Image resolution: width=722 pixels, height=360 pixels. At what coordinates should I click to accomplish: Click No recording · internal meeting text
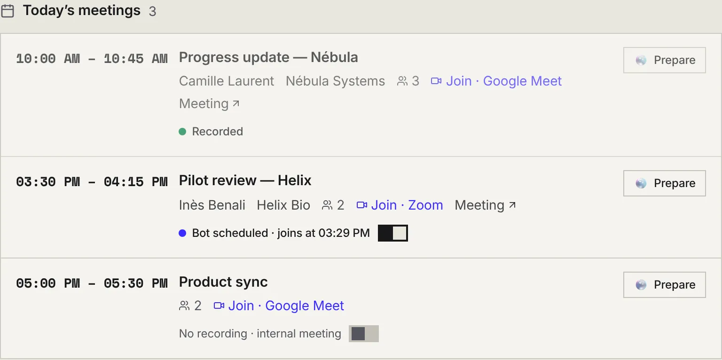[260, 334]
